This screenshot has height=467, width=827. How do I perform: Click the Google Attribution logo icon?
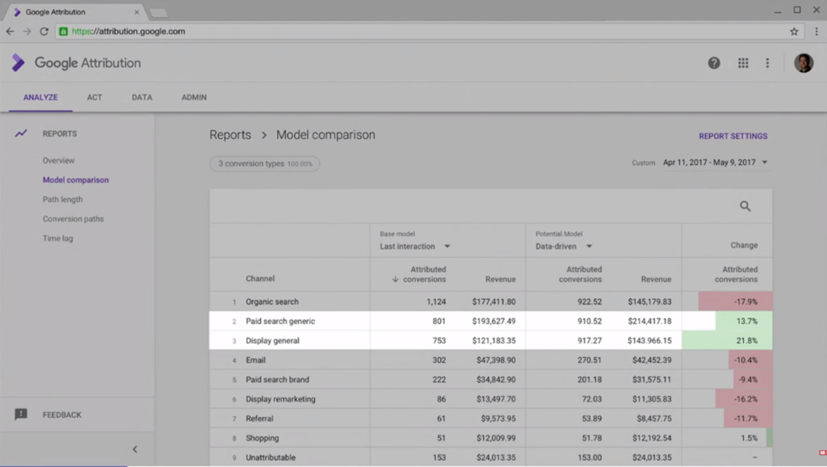pos(18,63)
